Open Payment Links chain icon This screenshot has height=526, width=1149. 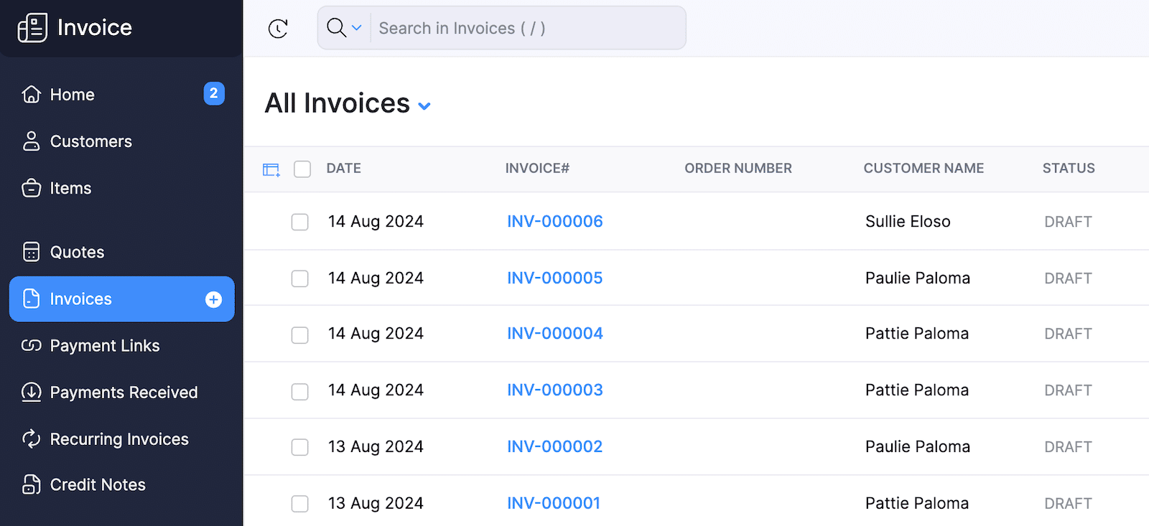[32, 345]
